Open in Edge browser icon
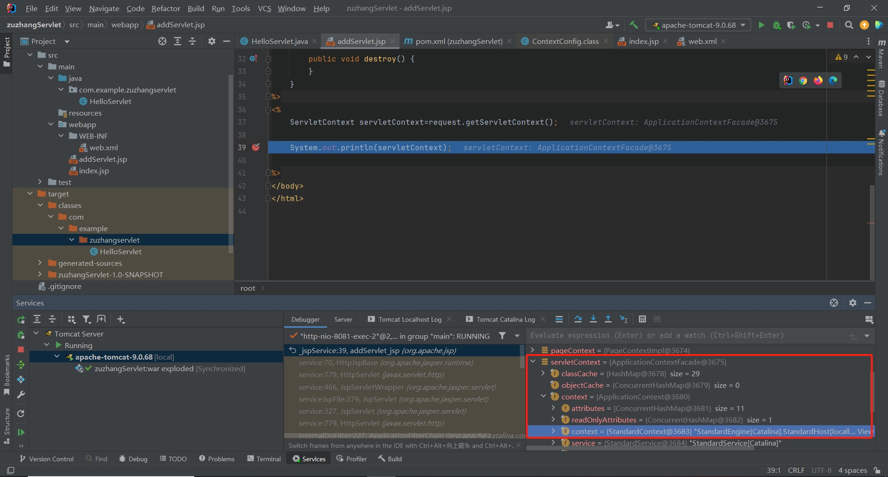 pyautogui.click(x=833, y=80)
